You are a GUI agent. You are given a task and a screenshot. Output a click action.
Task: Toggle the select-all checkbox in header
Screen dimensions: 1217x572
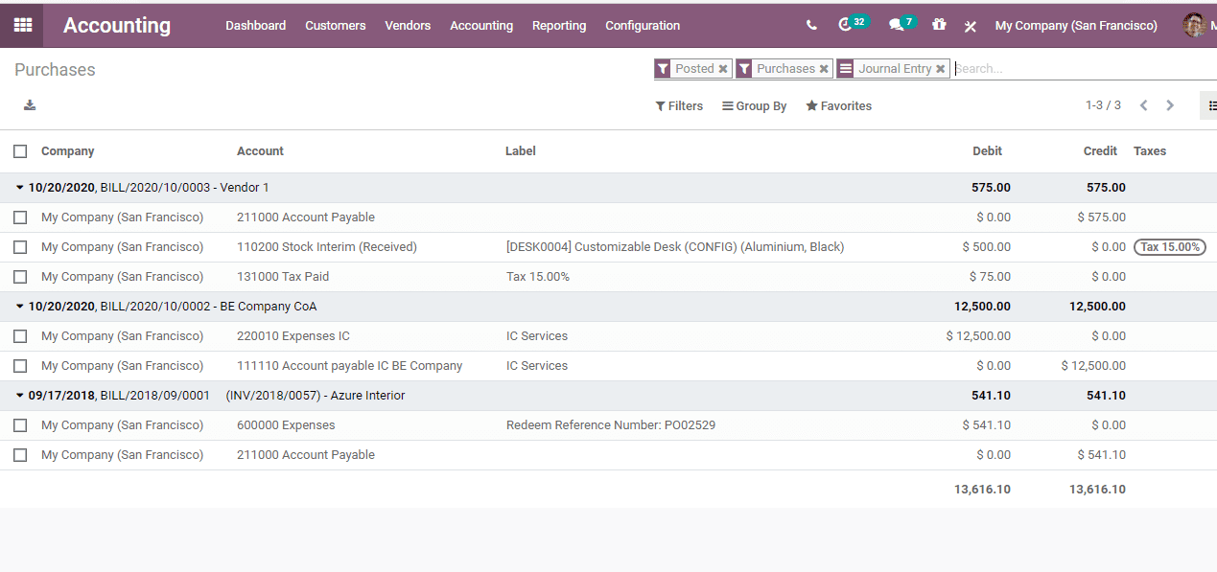click(x=20, y=150)
